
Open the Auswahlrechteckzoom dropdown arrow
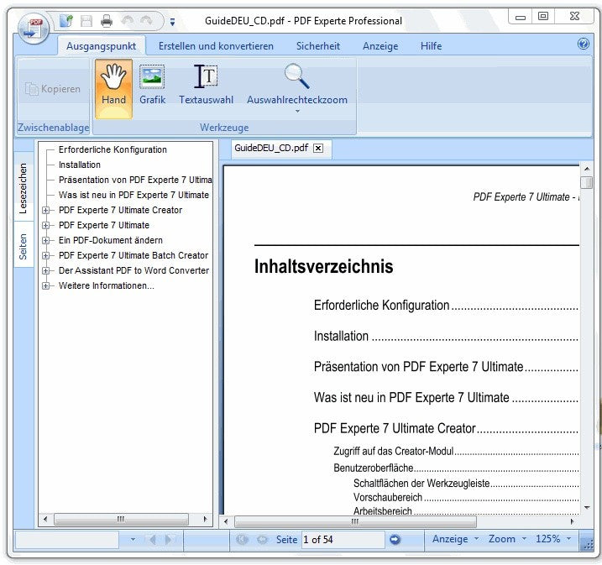(x=297, y=112)
